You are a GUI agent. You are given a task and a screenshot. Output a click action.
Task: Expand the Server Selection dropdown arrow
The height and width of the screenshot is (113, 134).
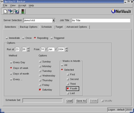click(54, 20)
